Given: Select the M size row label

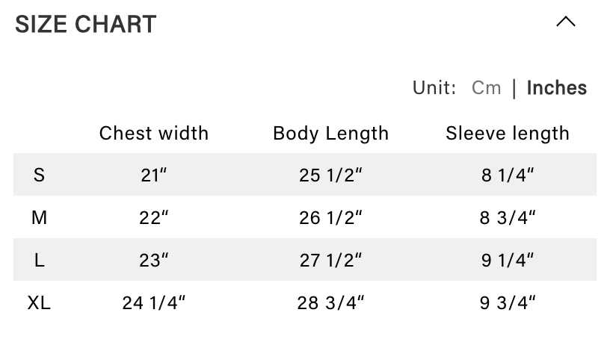Looking at the screenshot, I should coord(40,218).
